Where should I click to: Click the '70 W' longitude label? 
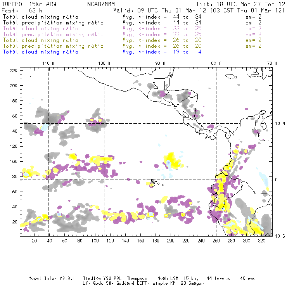click(x=272, y=63)
